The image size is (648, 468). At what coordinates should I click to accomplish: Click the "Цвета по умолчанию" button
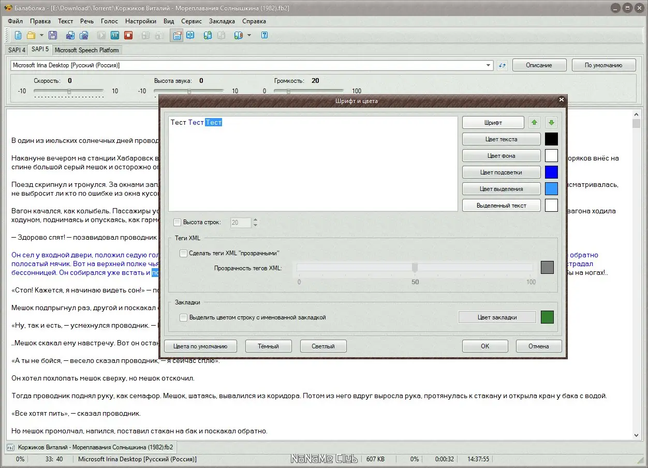click(200, 346)
